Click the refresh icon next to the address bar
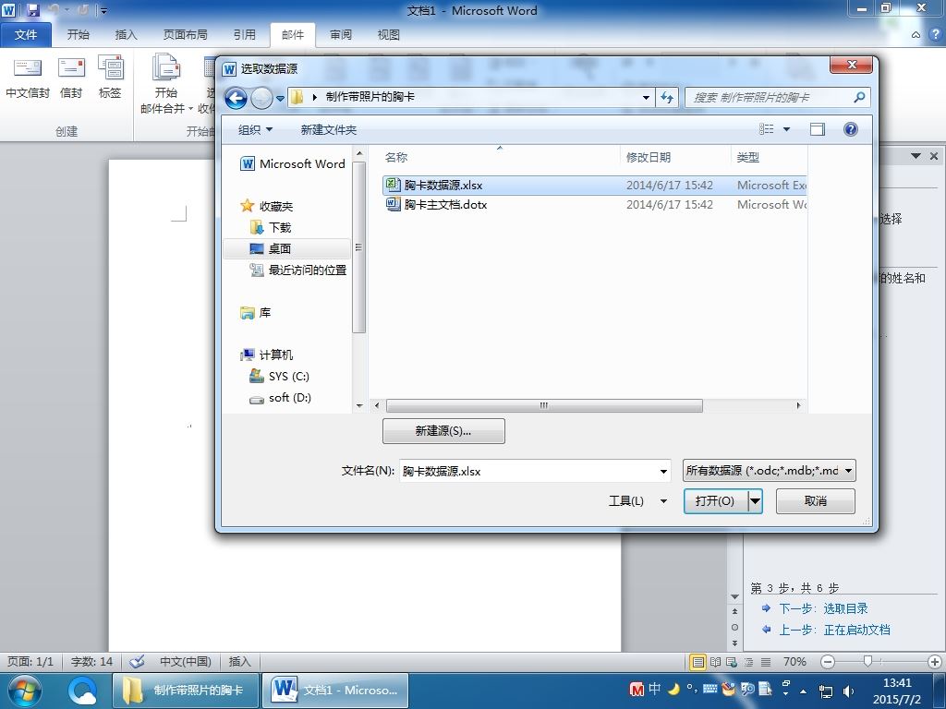This screenshot has width=946, height=709. coord(667,97)
